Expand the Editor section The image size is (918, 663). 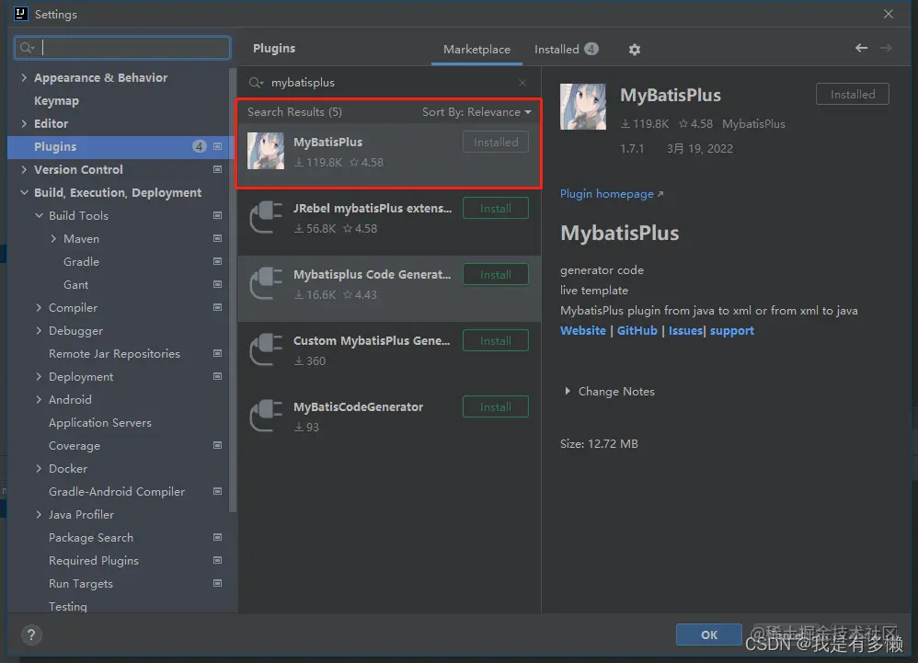[24, 123]
